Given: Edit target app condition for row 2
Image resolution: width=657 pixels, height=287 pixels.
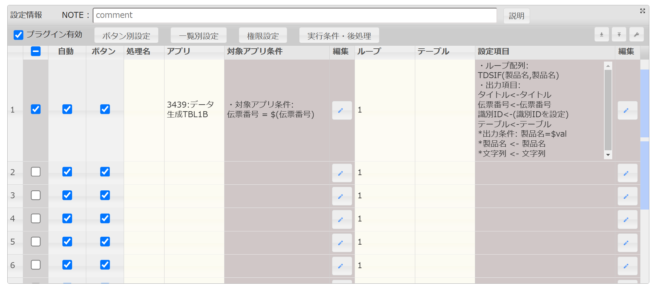Looking at the screenshot, I should [342, 173].
